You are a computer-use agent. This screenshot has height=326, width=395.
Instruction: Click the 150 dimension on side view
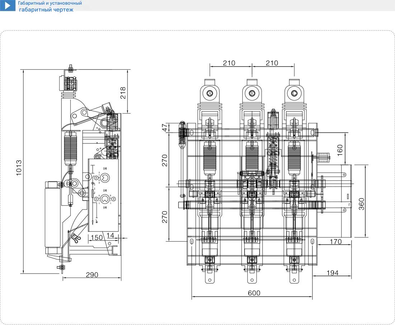pyautogui.click(x=96, y=237)
